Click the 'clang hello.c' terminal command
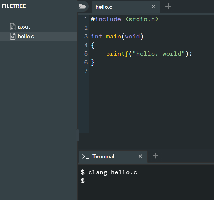 [113, 172]
